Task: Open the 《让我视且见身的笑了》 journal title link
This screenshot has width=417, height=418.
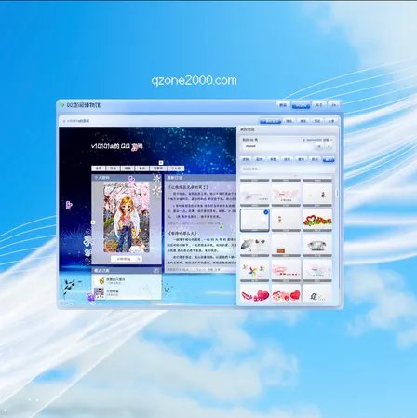Action: [188, 187]
